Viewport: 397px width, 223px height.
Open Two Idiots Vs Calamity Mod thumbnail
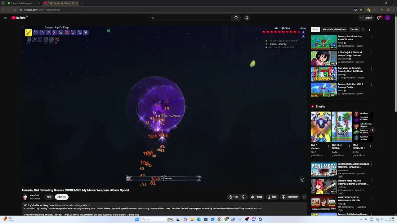323,74
